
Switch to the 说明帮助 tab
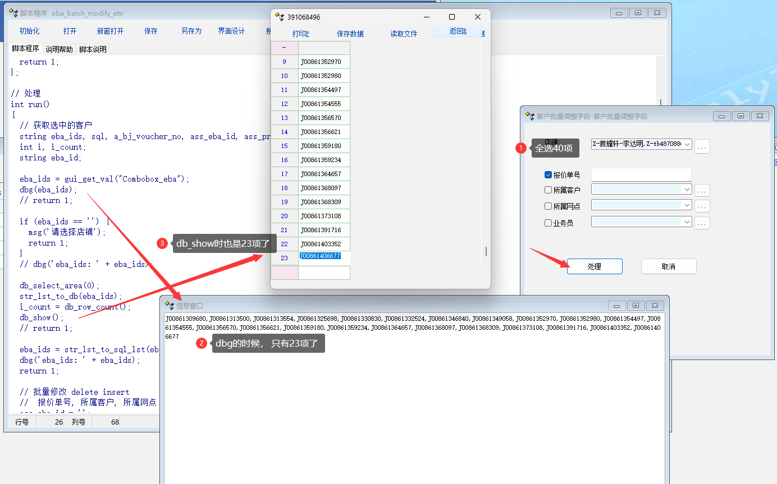pyautogui.click(x=59, y=49)
